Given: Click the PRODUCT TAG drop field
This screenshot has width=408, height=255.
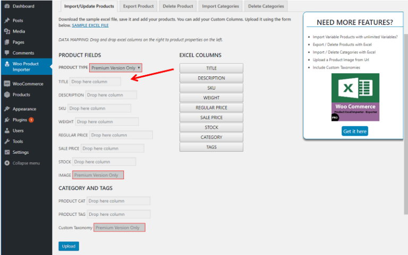Looking at the screenshot, I should tap(118, 214).
